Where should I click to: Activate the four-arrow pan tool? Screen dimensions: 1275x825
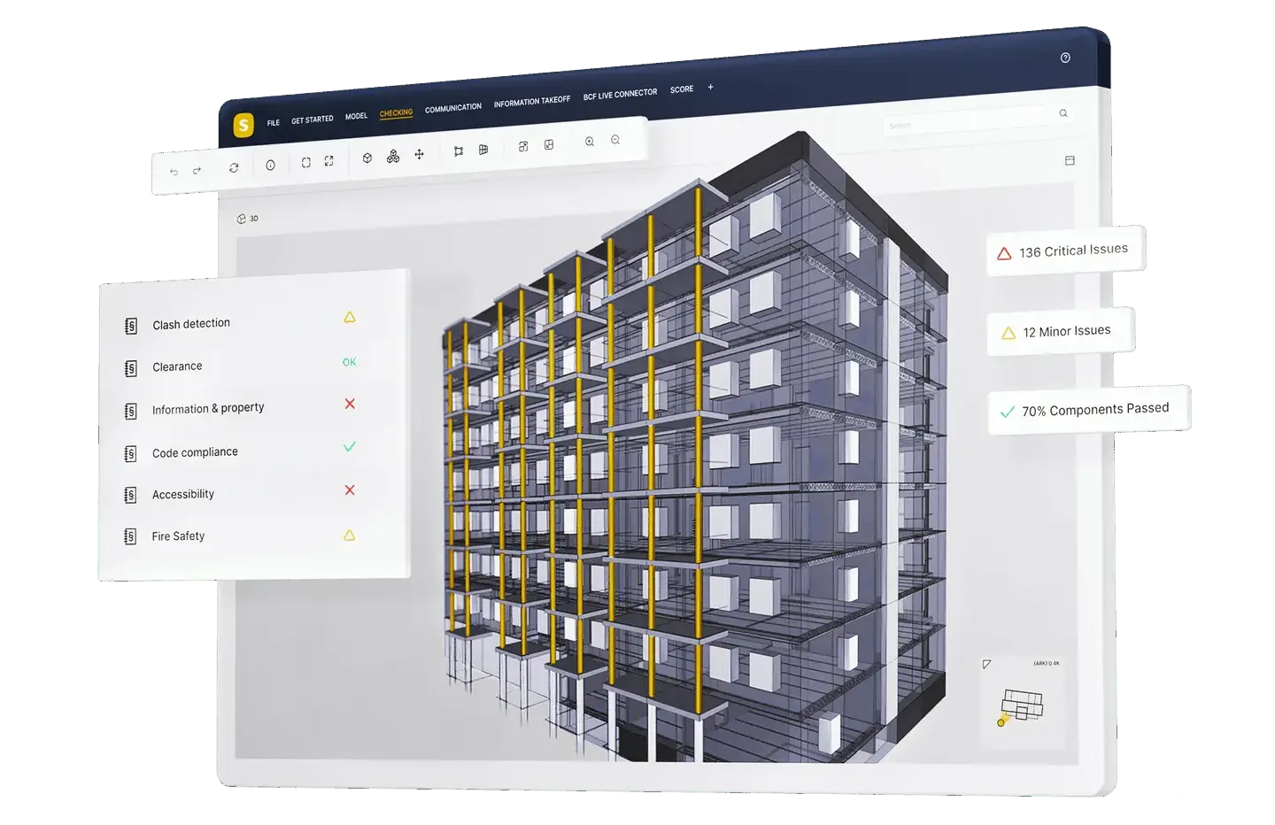tap(420, 154)
